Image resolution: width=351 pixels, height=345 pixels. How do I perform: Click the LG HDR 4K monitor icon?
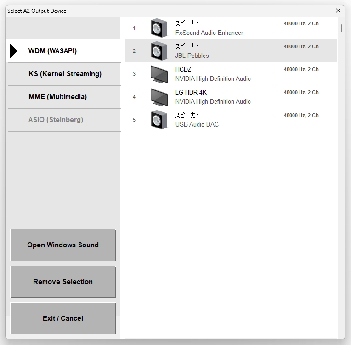tap(159, 97)
